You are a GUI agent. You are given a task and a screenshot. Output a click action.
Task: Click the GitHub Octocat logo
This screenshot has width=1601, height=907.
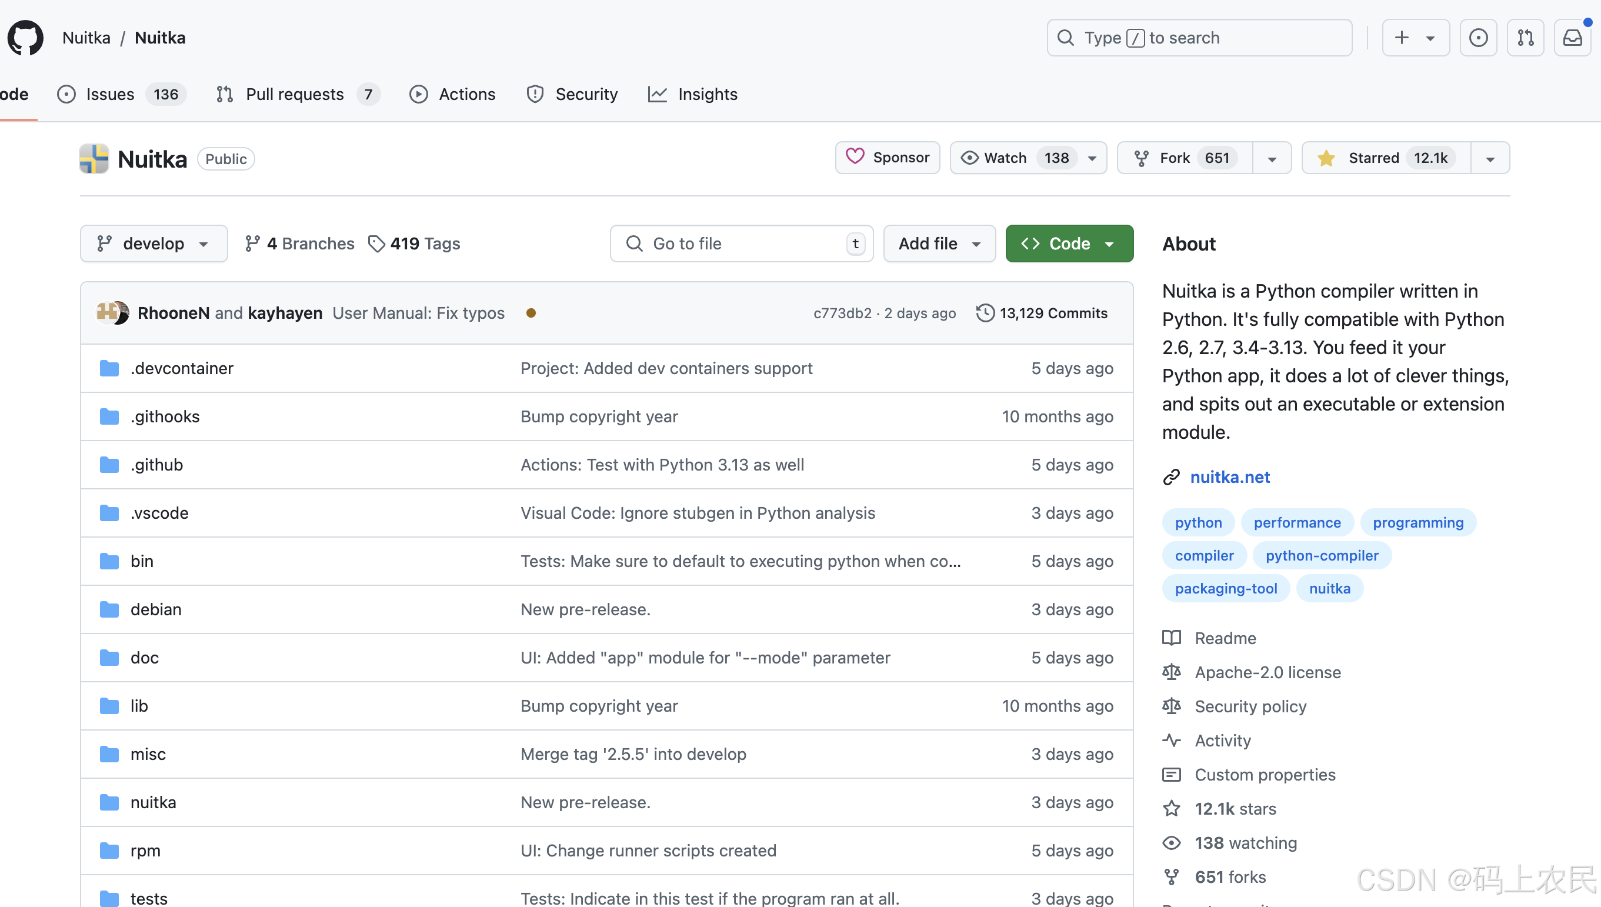pos(25,38)
